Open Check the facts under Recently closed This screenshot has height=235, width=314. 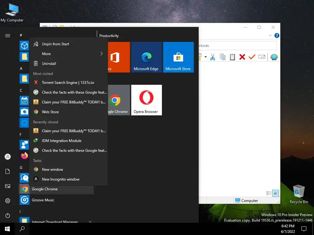(68, 151)
